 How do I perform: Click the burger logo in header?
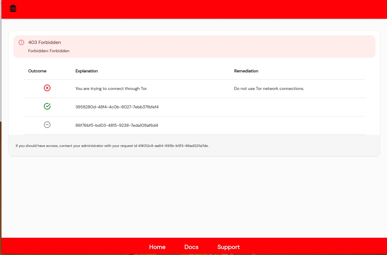[x=13, y=9]
